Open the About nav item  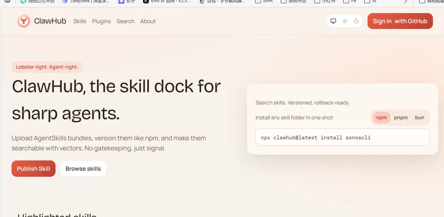click(148, 21)
